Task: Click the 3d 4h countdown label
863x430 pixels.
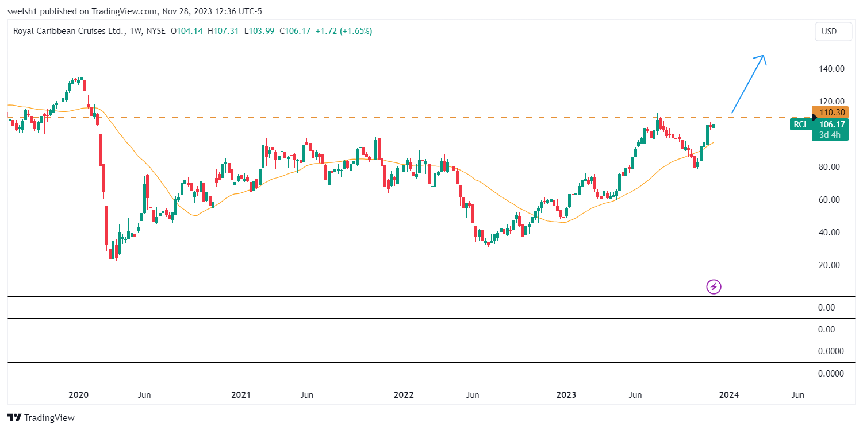Action: point(830,135)
